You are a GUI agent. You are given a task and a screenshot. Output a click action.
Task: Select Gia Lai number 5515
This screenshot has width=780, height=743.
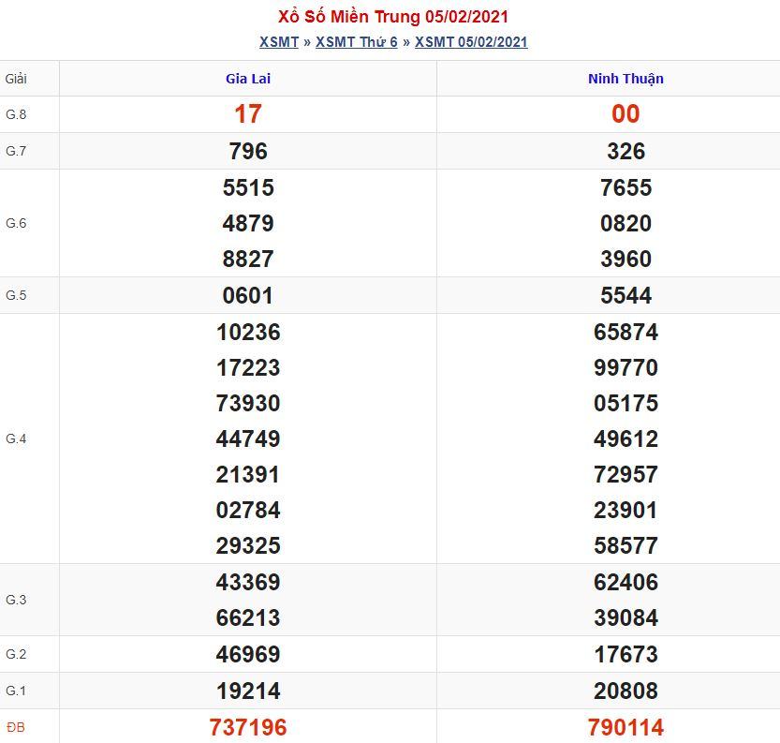pyautogui.click(x=248, y=187)
